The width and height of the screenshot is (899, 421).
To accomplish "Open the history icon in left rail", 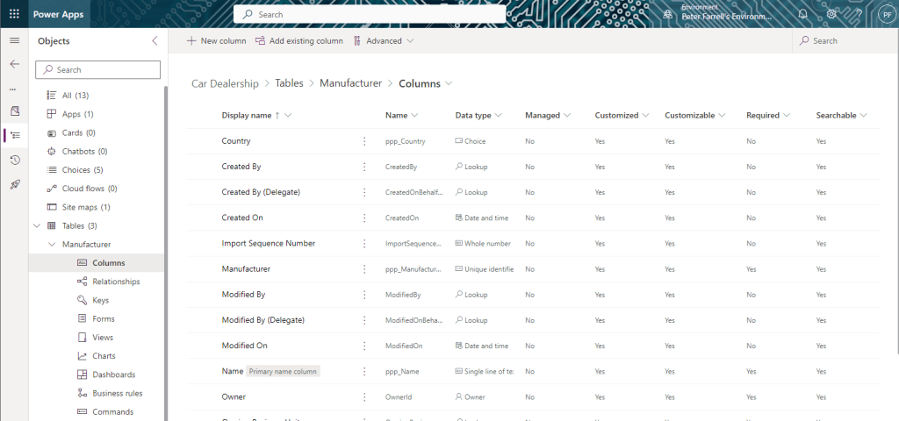I will (14, 160).
